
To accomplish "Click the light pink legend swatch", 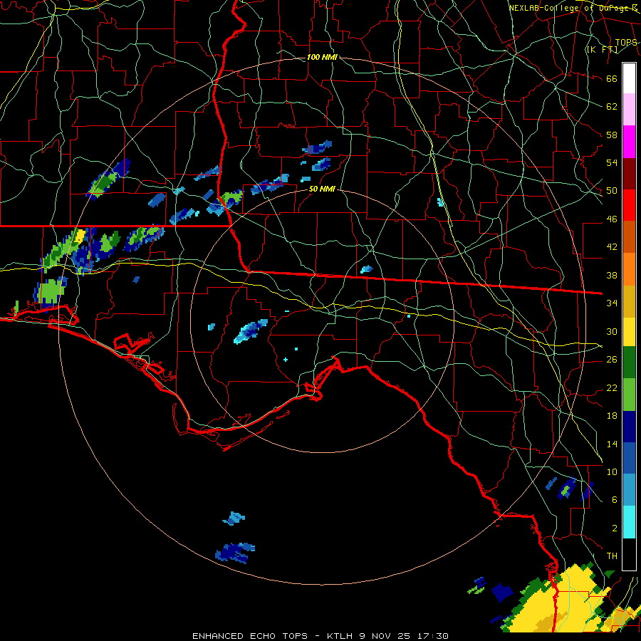I will (x=629, y=109).
